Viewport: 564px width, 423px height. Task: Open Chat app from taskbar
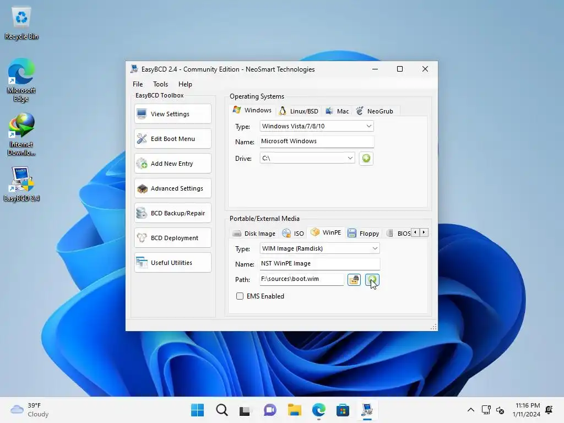click(270, 410)
